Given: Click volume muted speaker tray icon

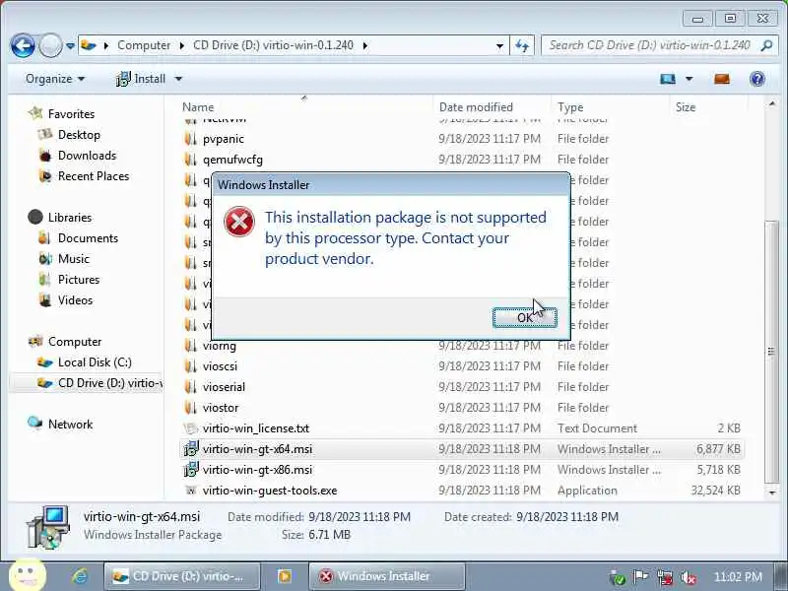Looking at the screenshot, I should (688, 577).
